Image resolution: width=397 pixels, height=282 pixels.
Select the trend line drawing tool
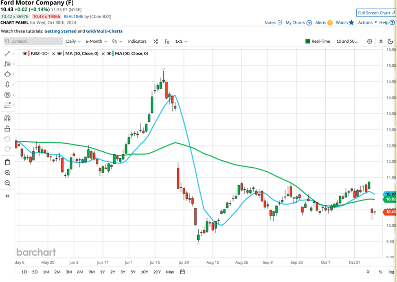(x=7, y=53)
